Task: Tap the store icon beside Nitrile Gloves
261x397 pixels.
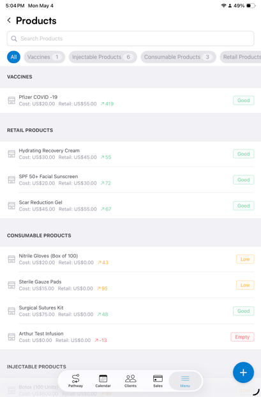Action: (x=11, y=259)
